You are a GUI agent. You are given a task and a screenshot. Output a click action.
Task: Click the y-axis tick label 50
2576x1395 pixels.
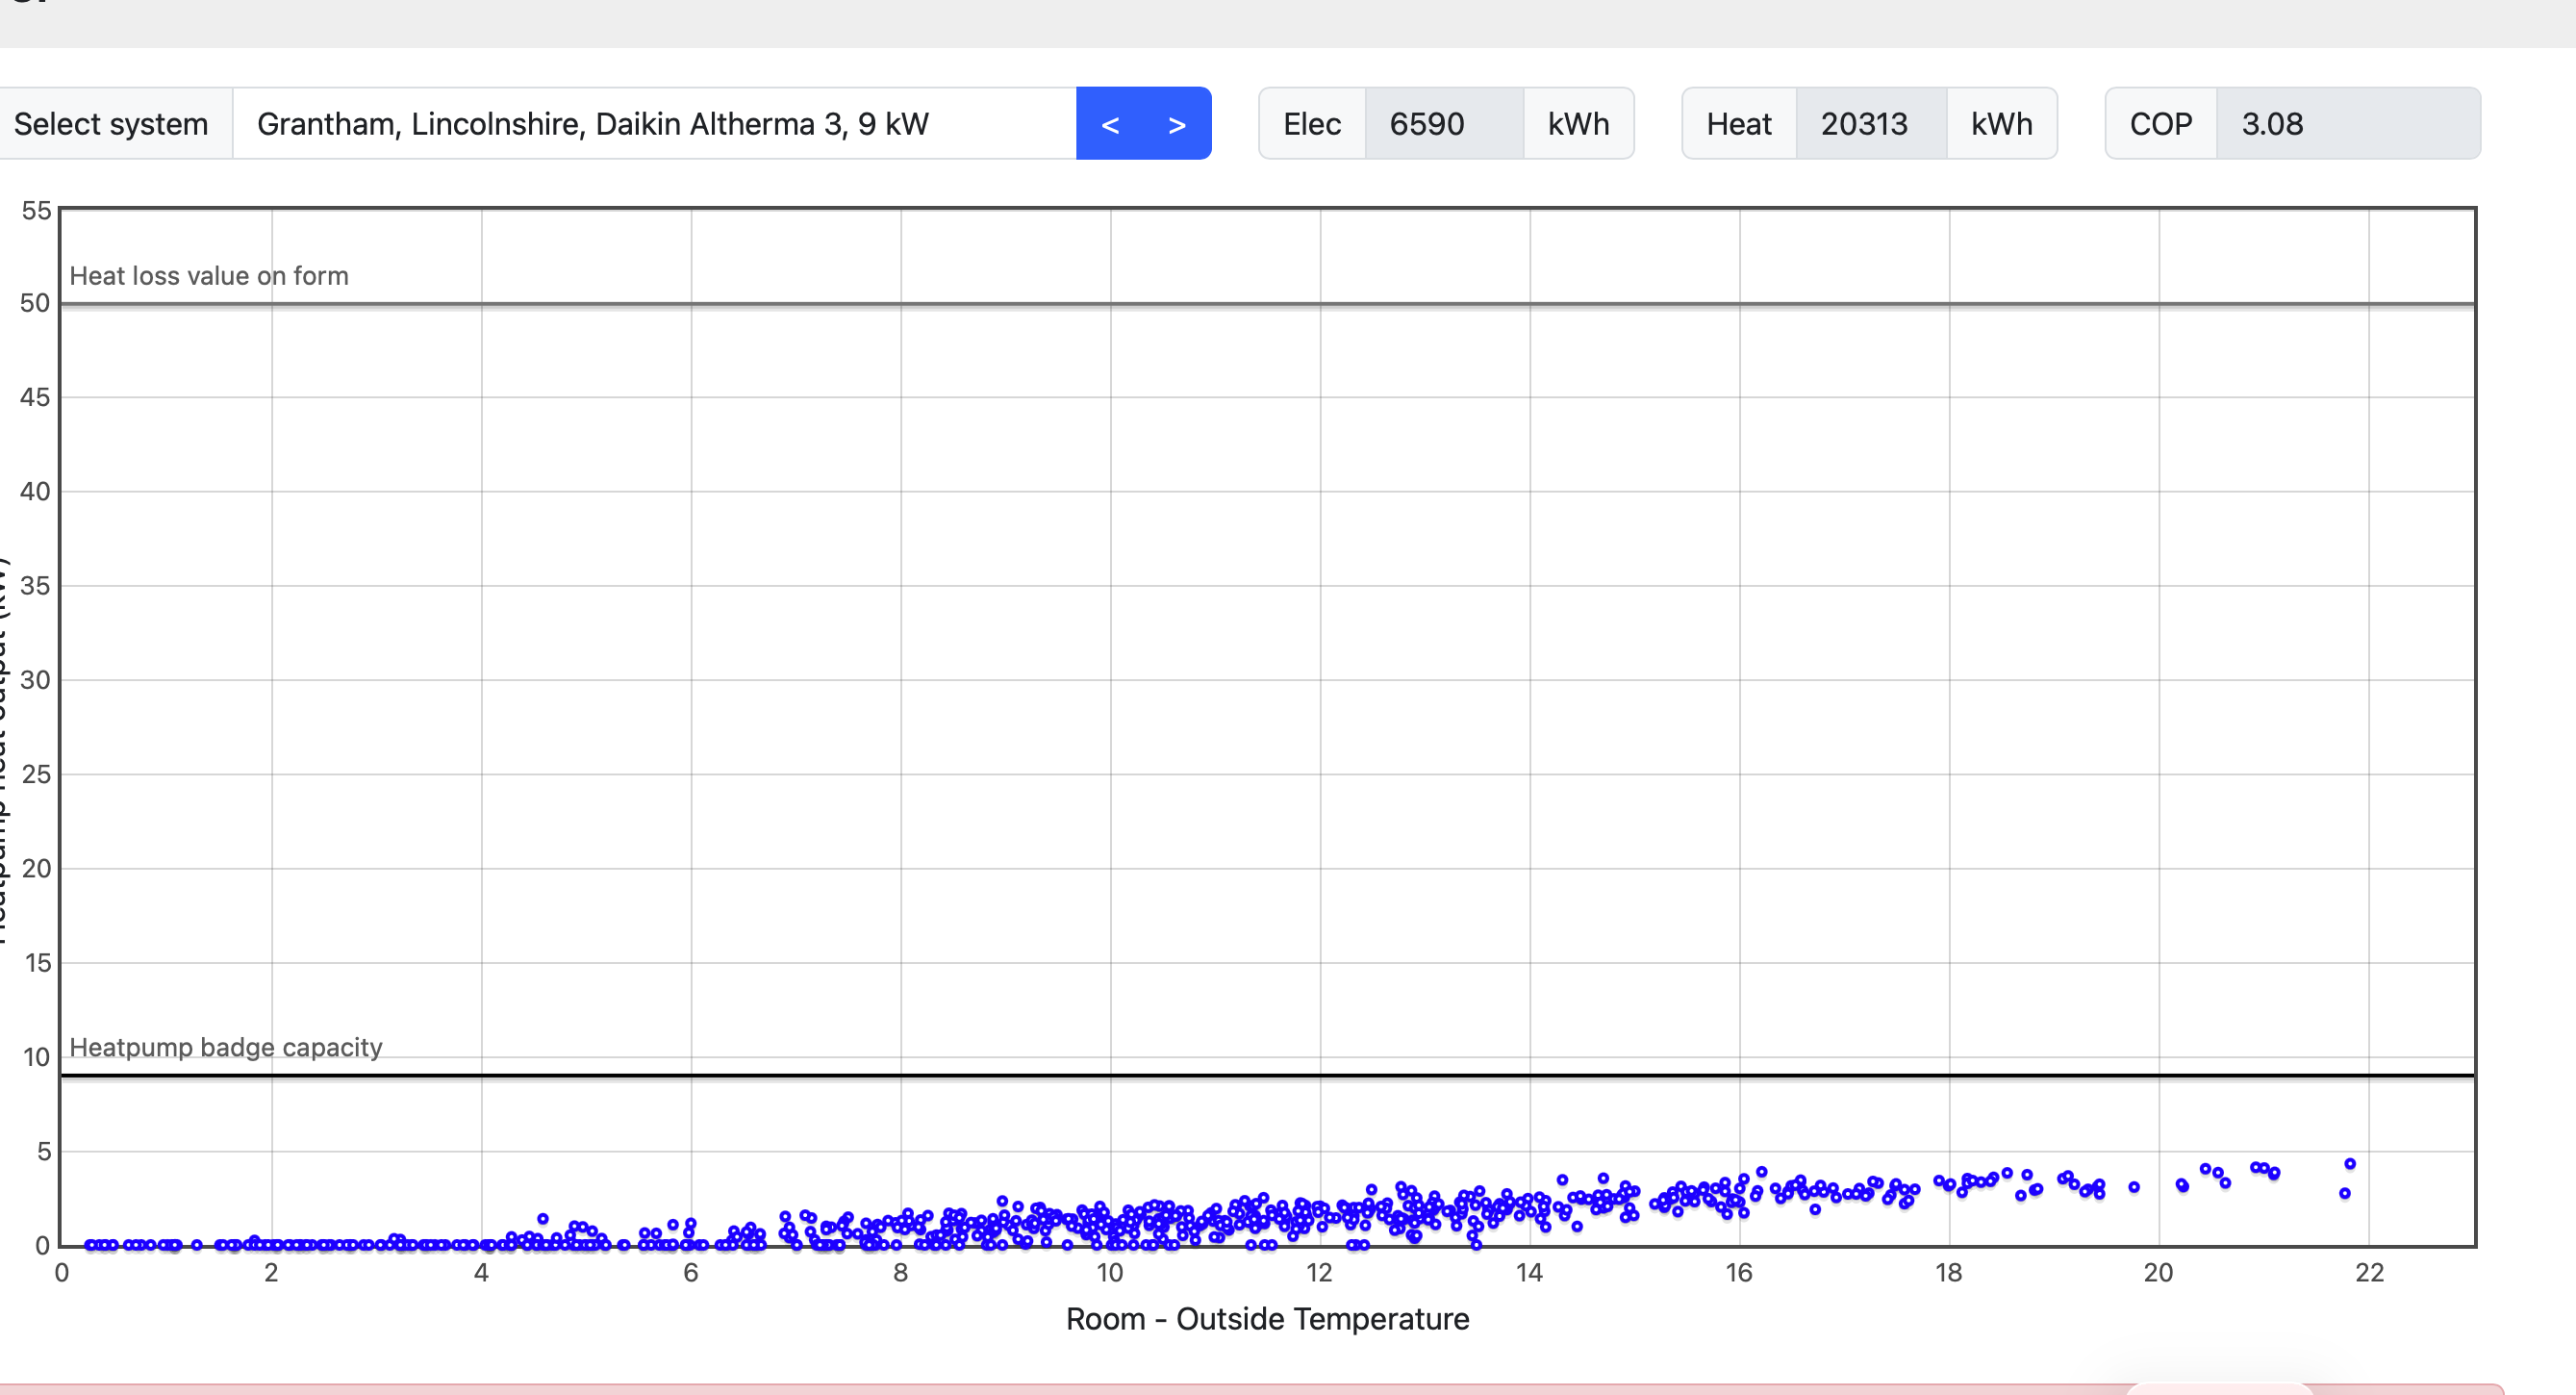pyautogui.click(x=35, y=303)
